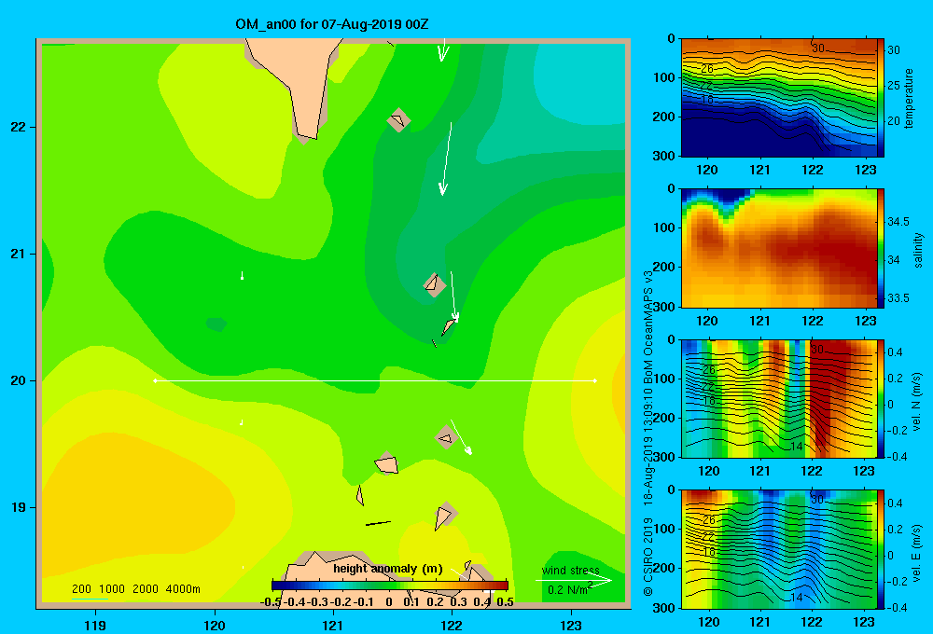This screenshot has width=933, height=634.
Task: Click the "vel. E (m/s)" vertical label
Action: pos(917,552)
